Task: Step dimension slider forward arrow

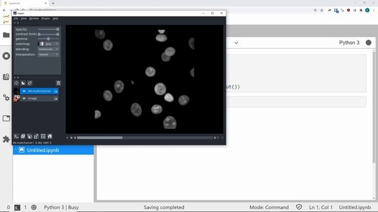Action: pyautogui.click(x=214, y=138)
